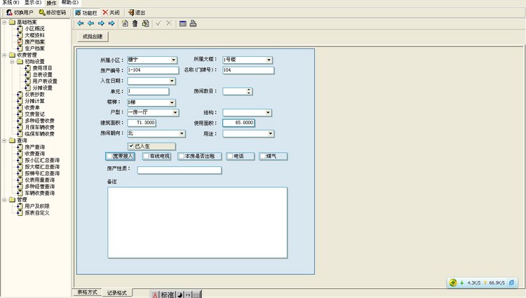Switch to the 表格方式 tab
Image resolution: width=526 pixels, height=298 pixels.
88,292
